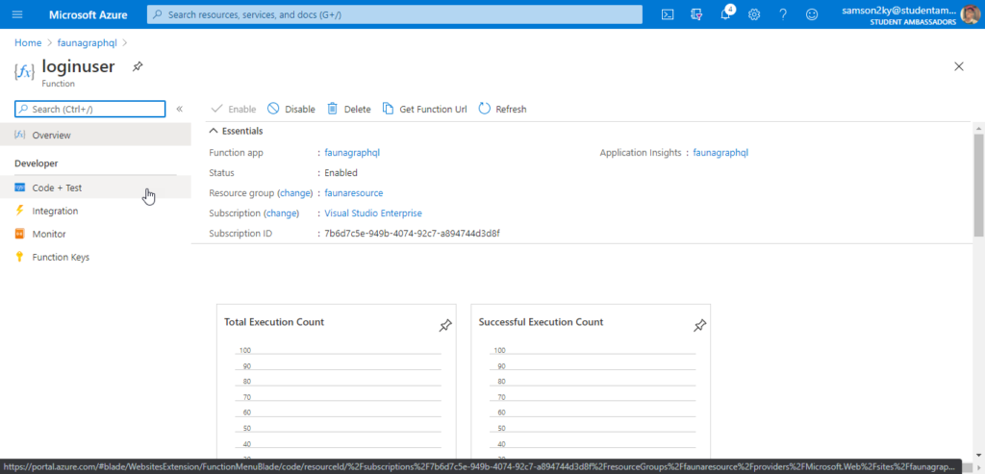The height and width of the screenshot is (474, 985).
Task: Open faunagraphql breadcrumb link
Action: 88,42
